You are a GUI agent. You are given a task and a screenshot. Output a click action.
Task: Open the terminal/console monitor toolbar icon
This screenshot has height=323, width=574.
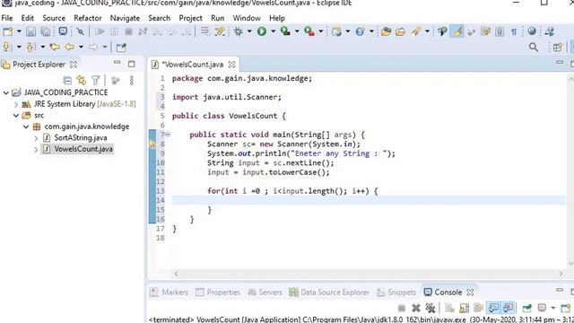click(63, 31)
